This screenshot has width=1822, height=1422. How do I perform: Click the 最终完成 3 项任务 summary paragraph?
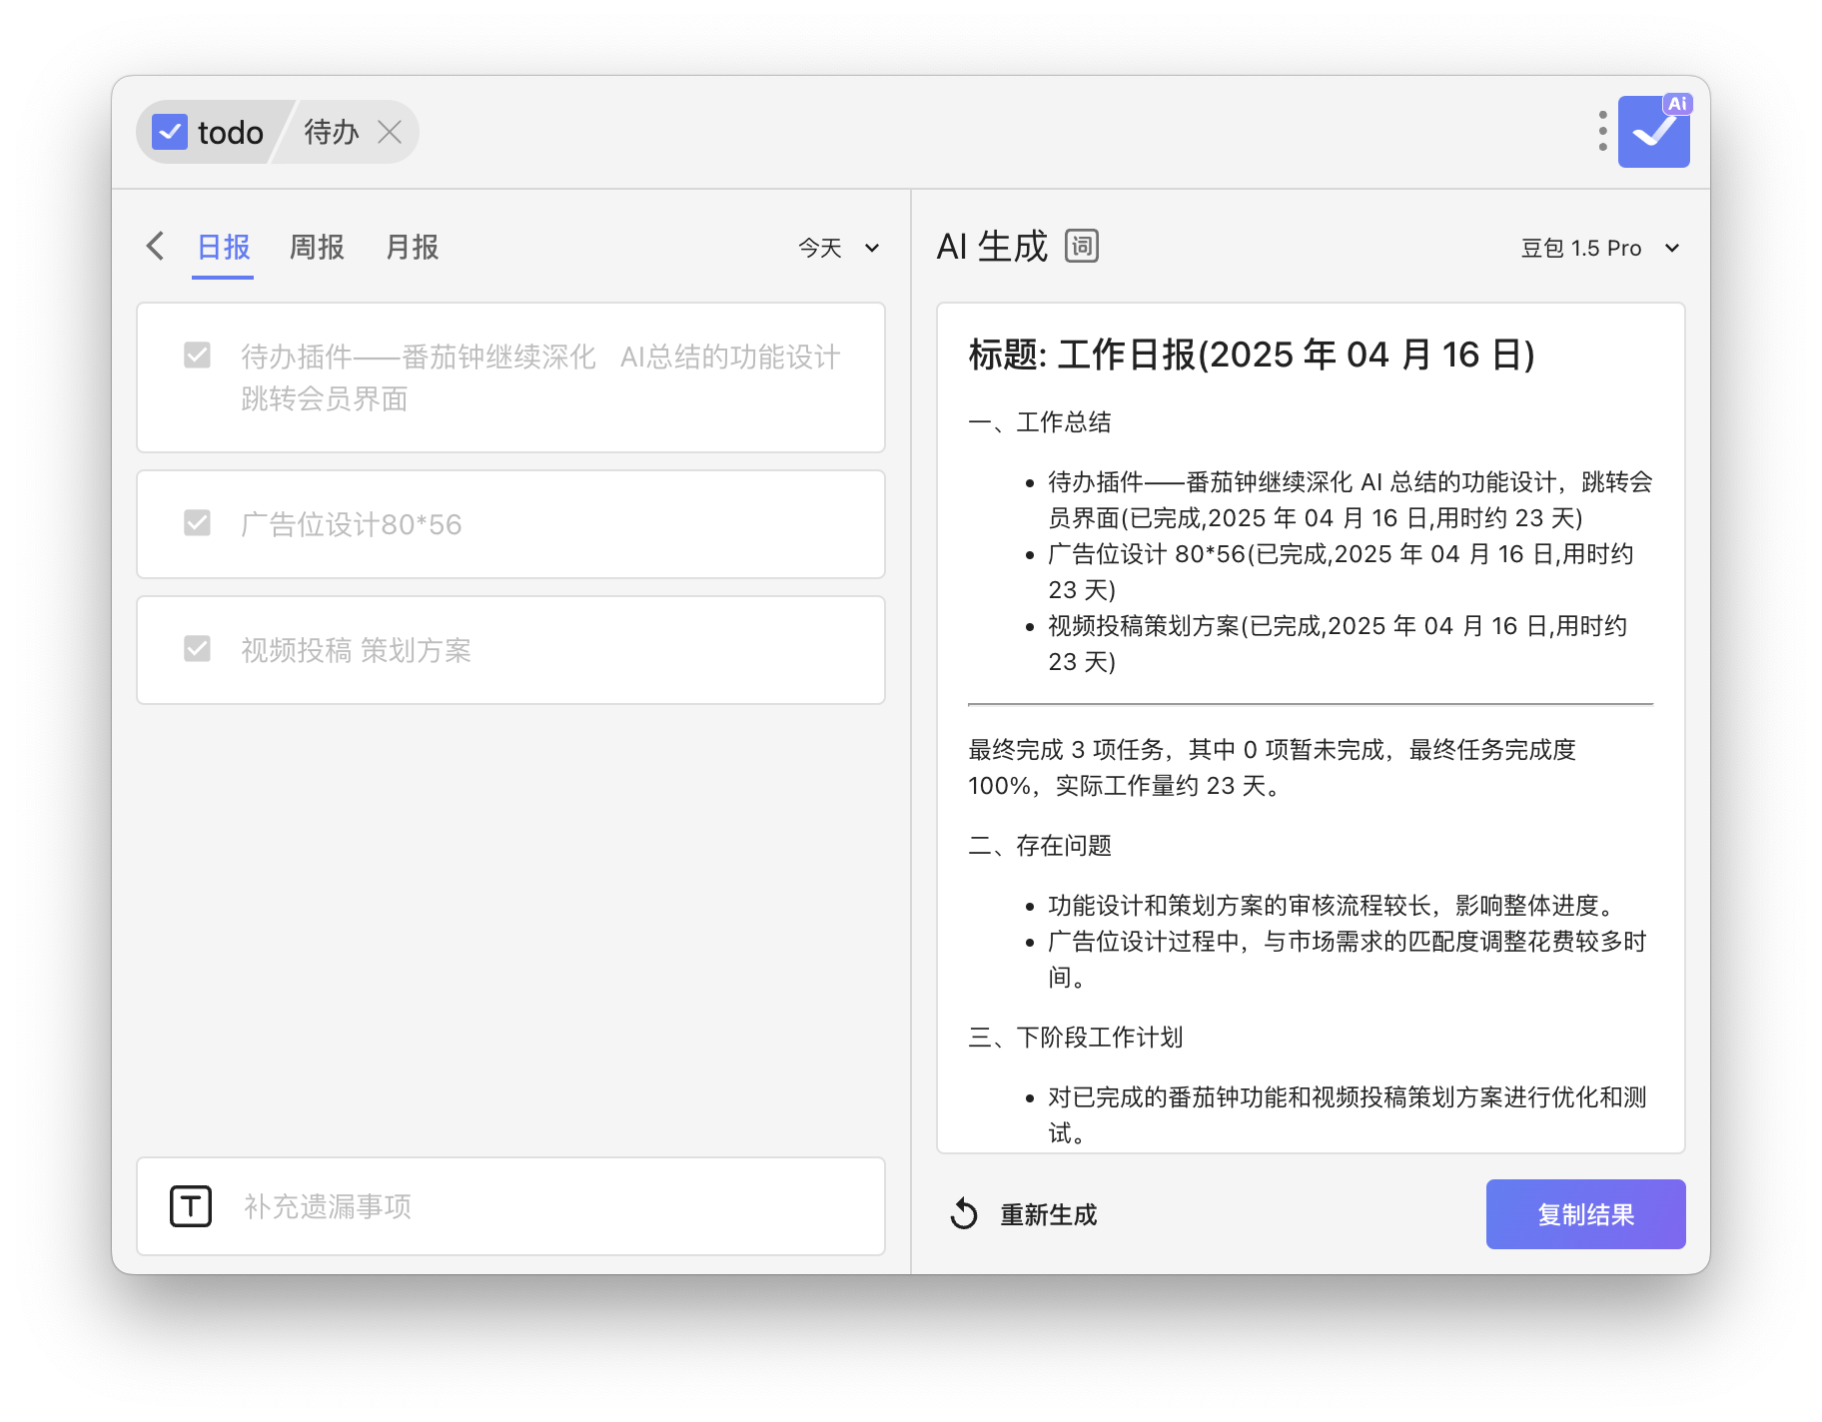(1272, 768)
